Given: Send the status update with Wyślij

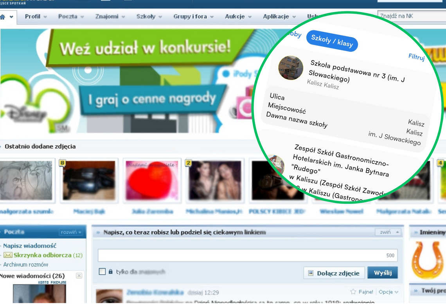Looking at the screenshot, I should tap(383, 273).
